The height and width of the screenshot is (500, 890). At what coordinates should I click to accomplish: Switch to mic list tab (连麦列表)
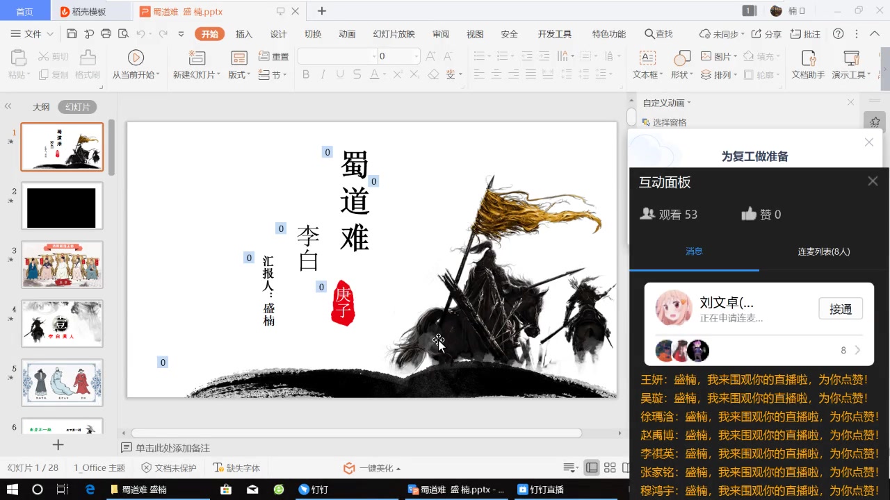click(x=824, y=251)
